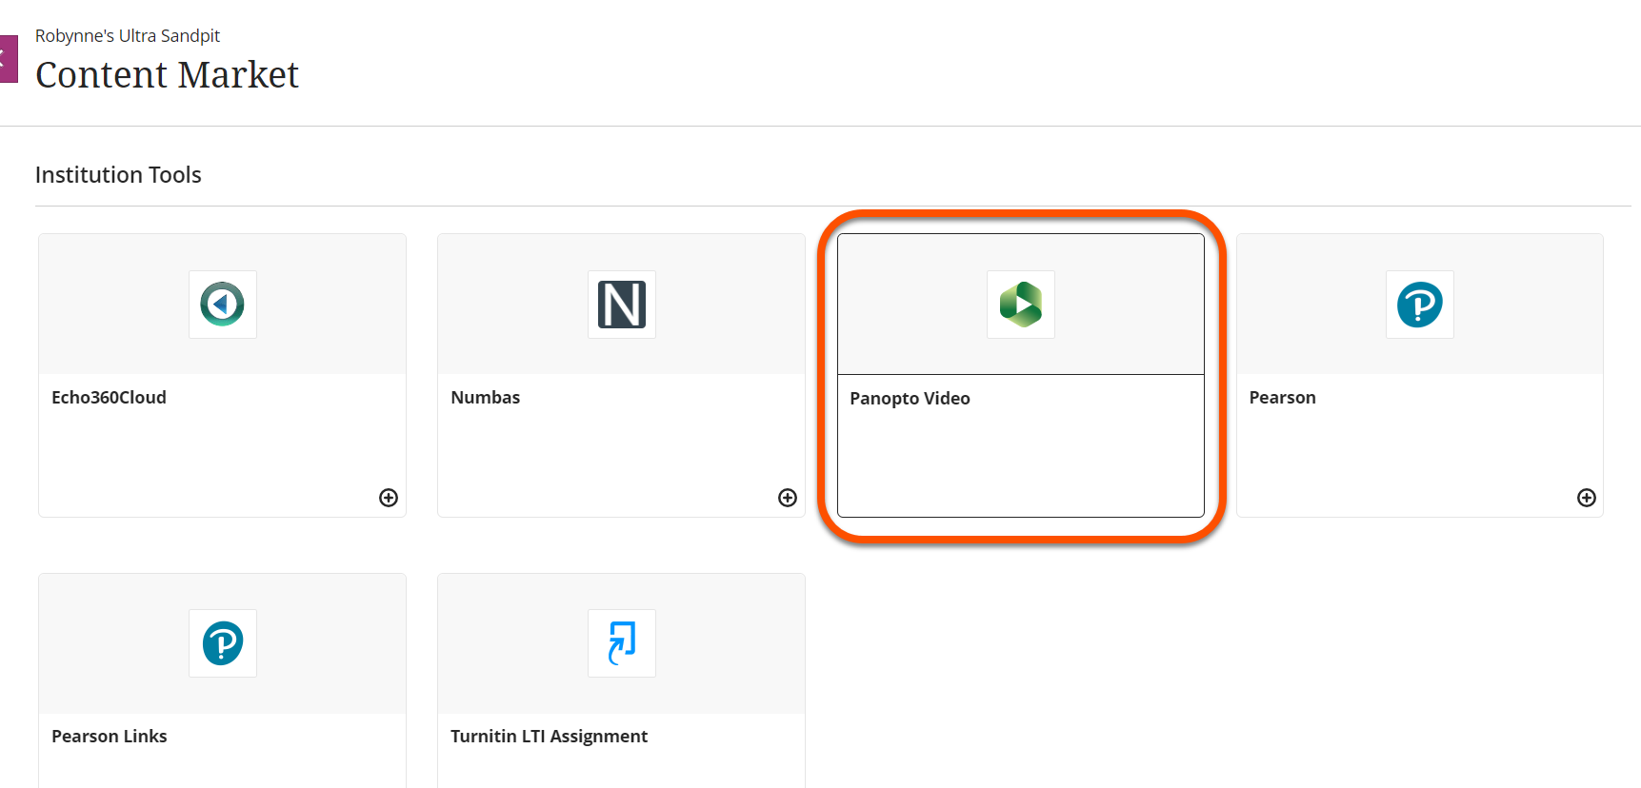Click the Institution Tools heading
The width and height of the screenshot is (1641, 788).
tap(118, 175)
